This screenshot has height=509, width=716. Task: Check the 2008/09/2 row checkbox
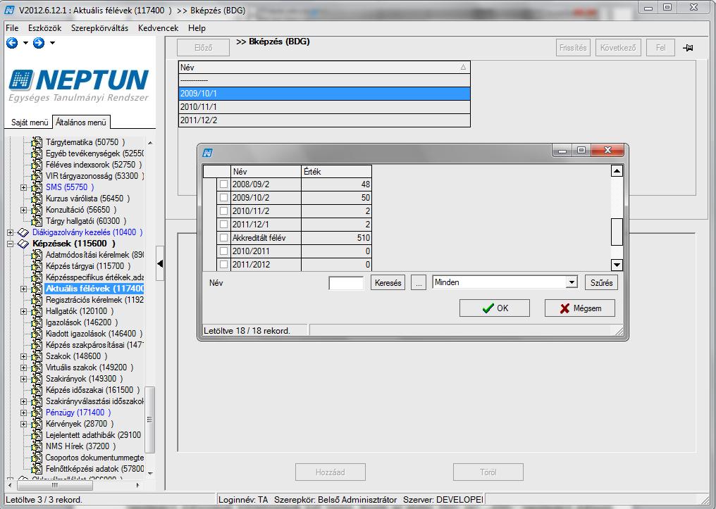224,184
